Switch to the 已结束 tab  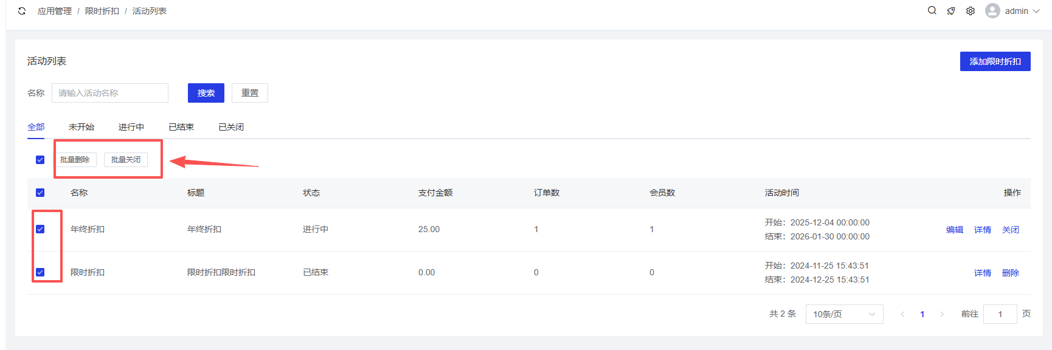(x=181, y=127)
